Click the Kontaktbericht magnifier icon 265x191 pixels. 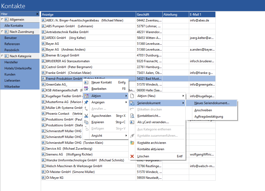coord(132,116)
